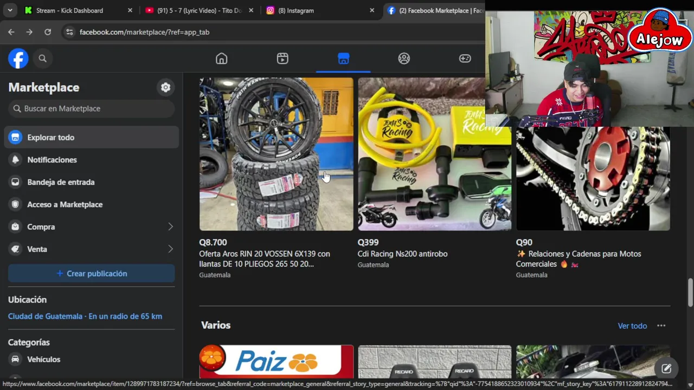Open the wheels and tires listing photo
This screenshot has height=390, width=694.
pyautogui.click(x=276, y=154)
